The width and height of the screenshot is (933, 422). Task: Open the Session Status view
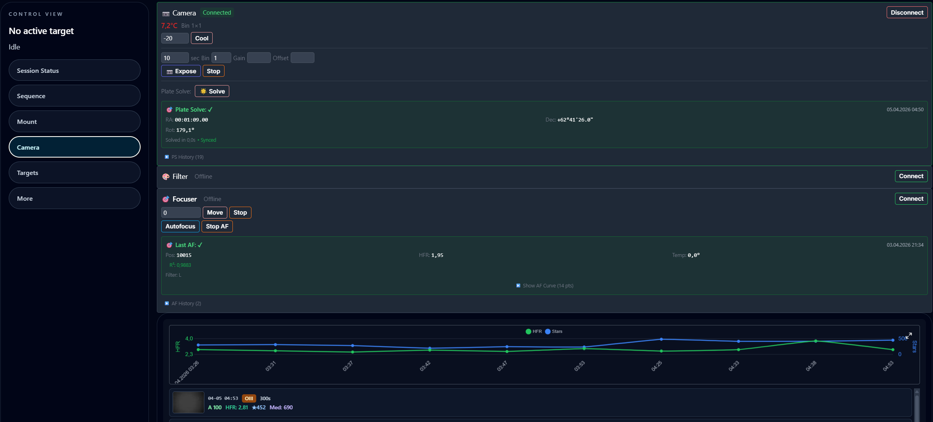coord(74,70)
